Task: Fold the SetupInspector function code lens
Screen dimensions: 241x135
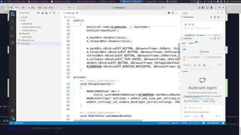Action: click(82, 81)
